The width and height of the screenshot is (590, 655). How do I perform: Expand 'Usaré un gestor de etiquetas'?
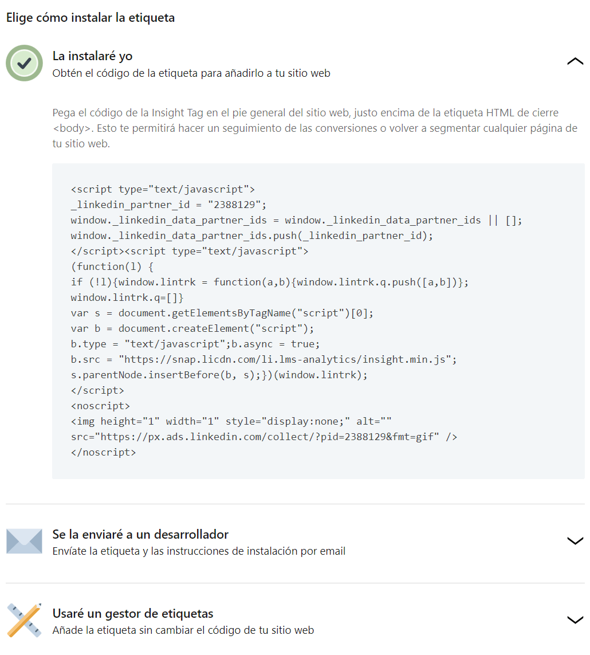coord(575,619)
